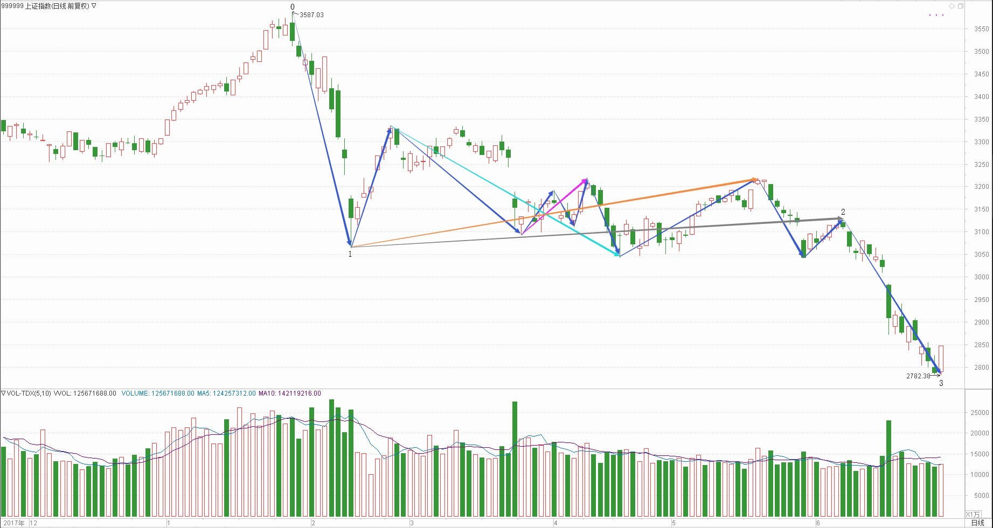Click the 999999 上证指数 chart title
The width and height of the screenshot is (993, 528).
click(x=45, y=6)
